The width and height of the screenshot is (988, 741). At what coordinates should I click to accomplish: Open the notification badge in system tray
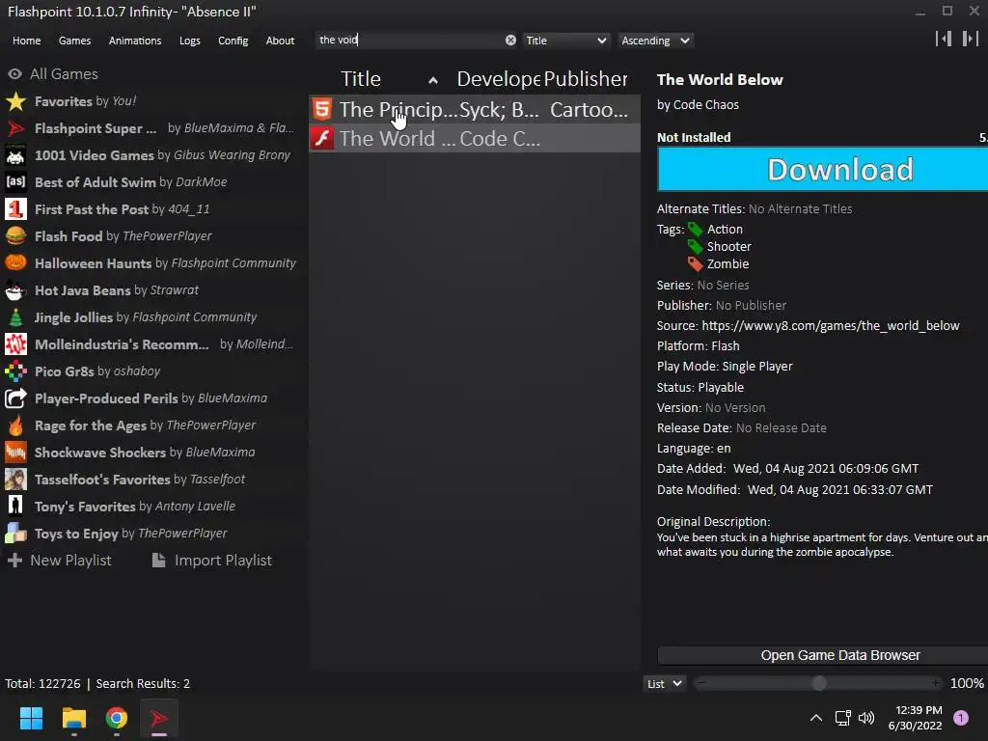(961, 718)
